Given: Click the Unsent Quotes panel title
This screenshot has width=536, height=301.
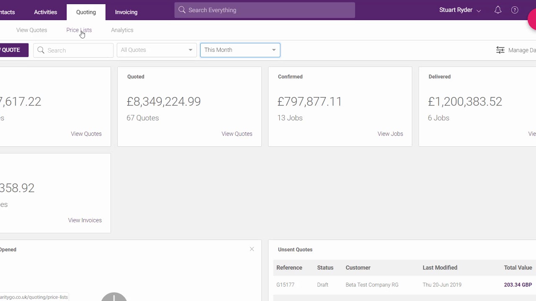Looking at the screenshot, I should [x=295, y=250].
